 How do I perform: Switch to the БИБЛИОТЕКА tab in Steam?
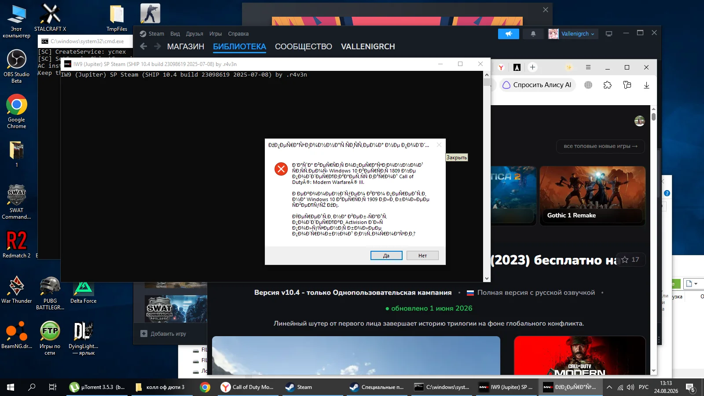240,47
